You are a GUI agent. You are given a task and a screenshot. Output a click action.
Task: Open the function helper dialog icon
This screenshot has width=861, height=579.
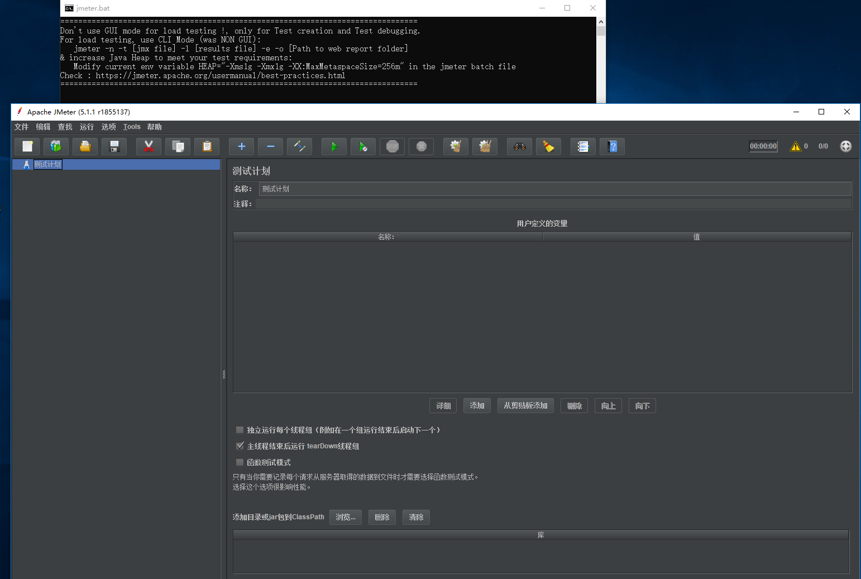tap(583, 146)
